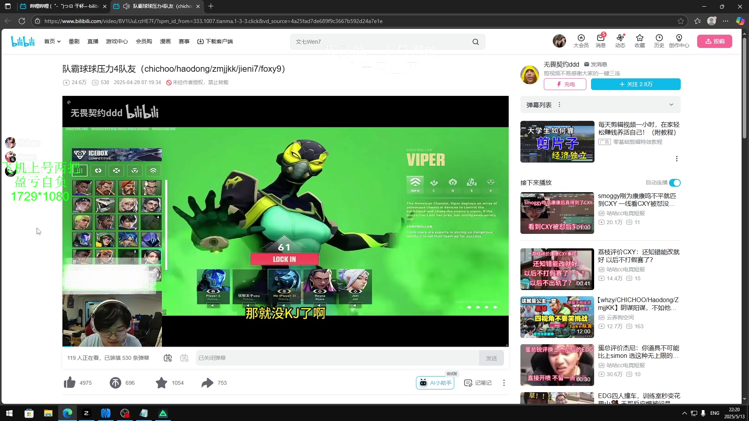Bookmark page with address bar star
Viewport: 749px width, 421px height.
point(681,21)
